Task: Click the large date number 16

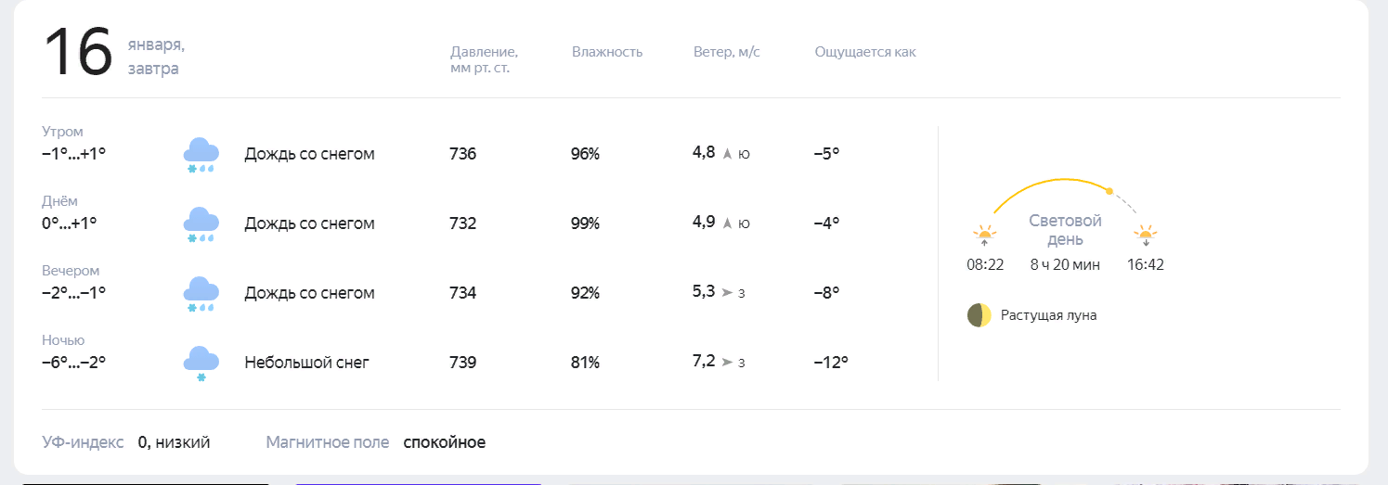Action: tap(78, 53)
